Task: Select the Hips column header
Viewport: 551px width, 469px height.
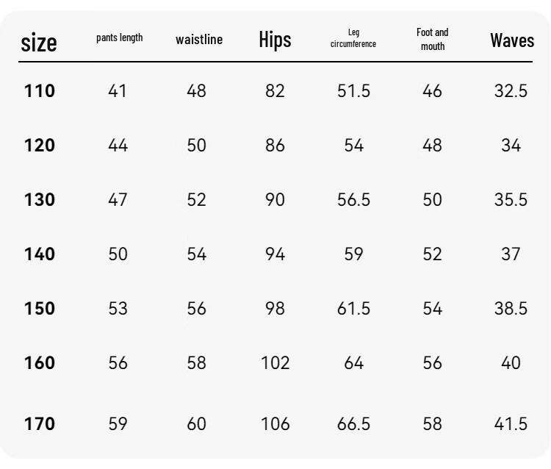Action: [275, 40]
